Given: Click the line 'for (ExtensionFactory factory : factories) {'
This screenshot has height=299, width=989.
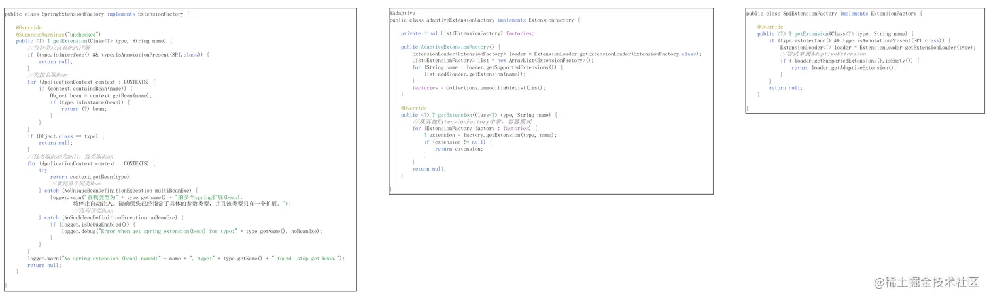Looking at the screenshot, I should point(474,129).
